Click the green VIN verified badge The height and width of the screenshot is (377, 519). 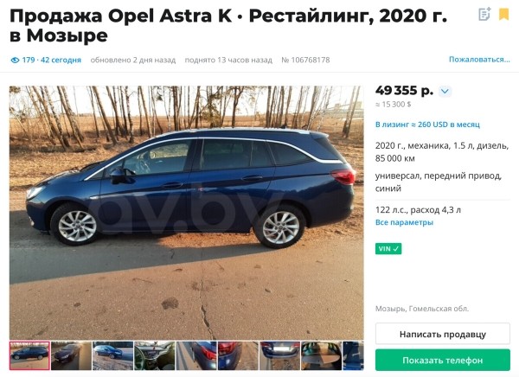(x=388, y=249)
